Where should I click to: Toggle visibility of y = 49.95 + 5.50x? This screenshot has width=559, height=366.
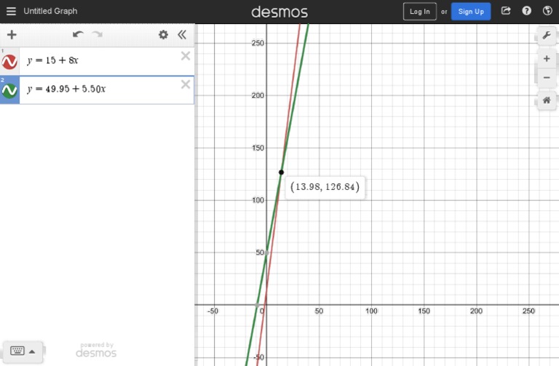(9, 90)
